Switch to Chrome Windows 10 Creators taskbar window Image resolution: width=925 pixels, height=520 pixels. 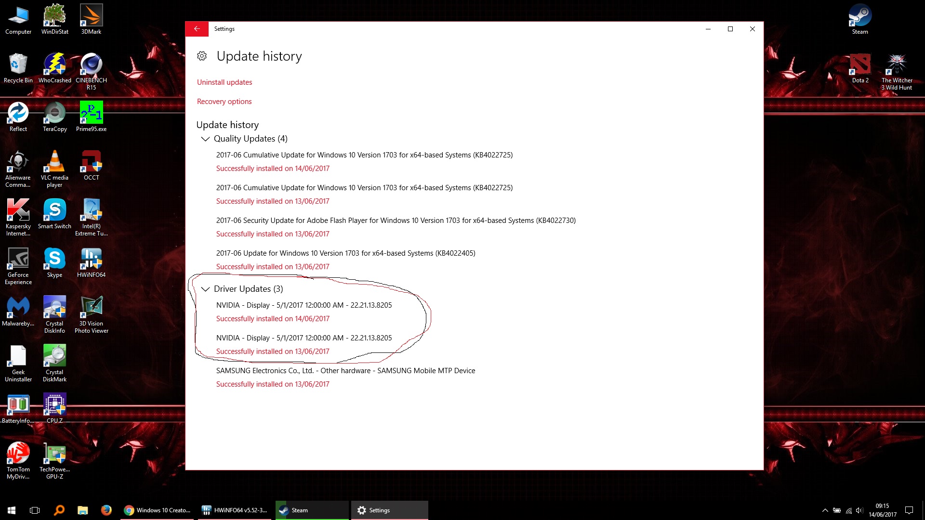click(157, 510)
